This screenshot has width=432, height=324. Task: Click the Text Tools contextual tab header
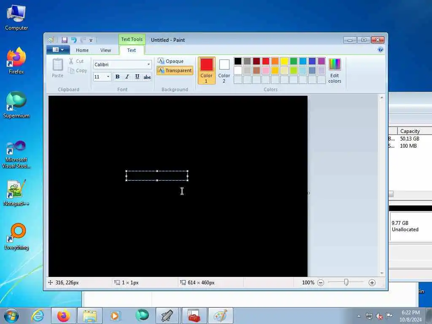click(132, 39)
